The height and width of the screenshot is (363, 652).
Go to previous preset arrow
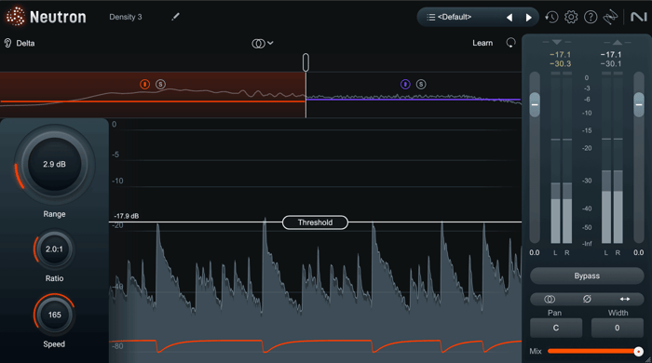tap(509, 18)
